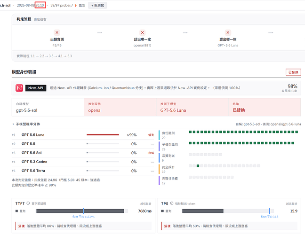Click the X icon above 認出哪一家
This screenshot has width=305, height=235.
pos(143,32)
